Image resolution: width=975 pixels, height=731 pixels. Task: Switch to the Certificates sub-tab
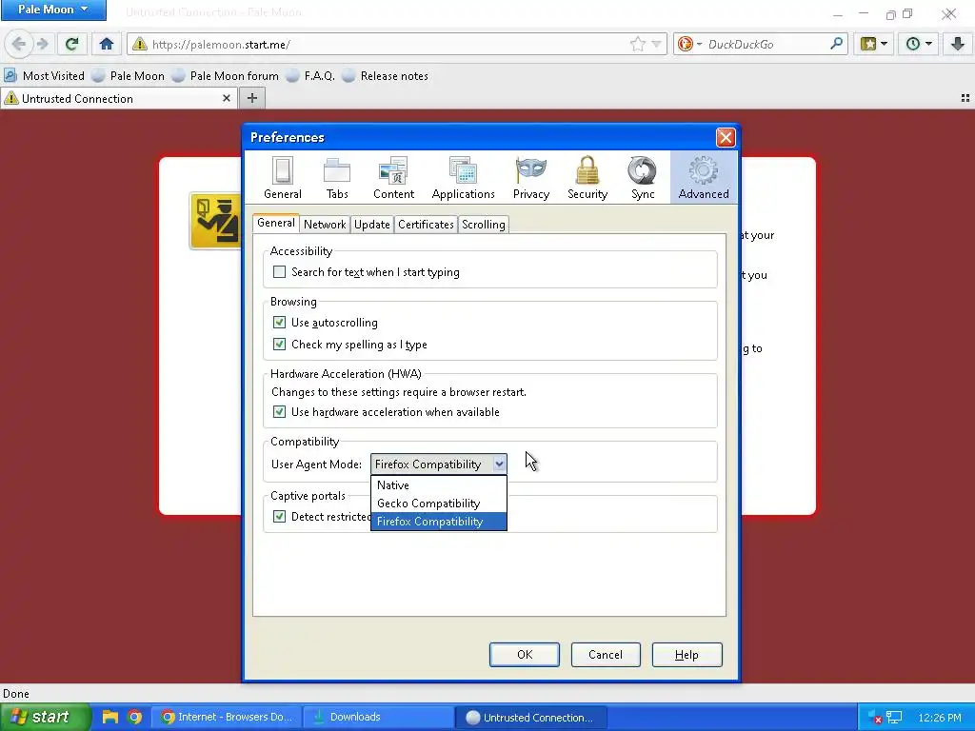(x=426, y=225)
